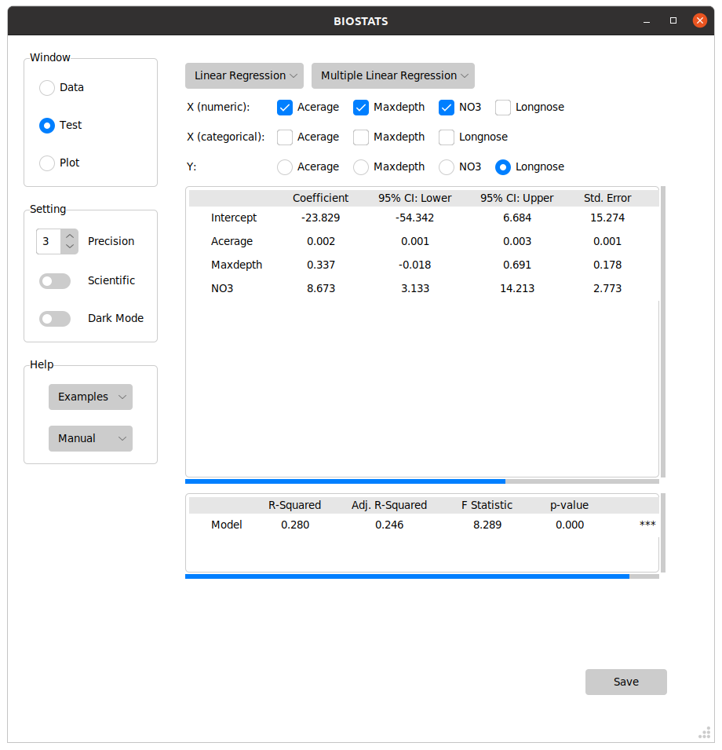Uncheck numeric X Acerage checkbox
The height and width of the screenshot is (750, 722).
click(x=285, y=107)
